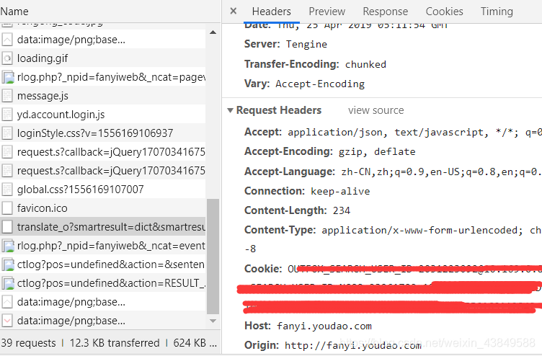Viewport: 542px width, 356px height.
Task: Click the Server: Tengine header value
Action: pyautogui.click(x=285, y=44)
